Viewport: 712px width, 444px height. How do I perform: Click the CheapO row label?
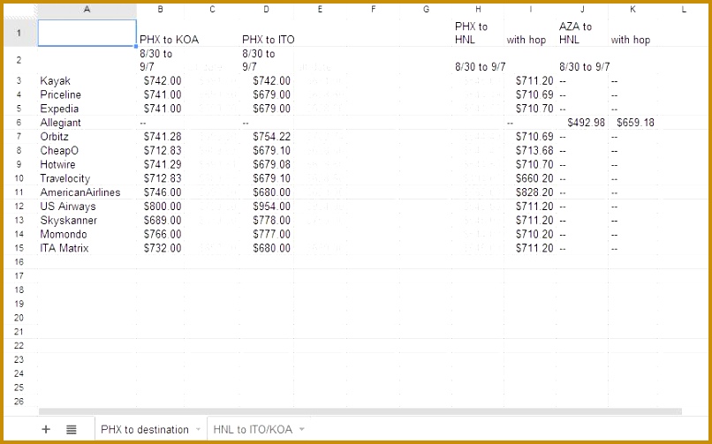point(59,151)
